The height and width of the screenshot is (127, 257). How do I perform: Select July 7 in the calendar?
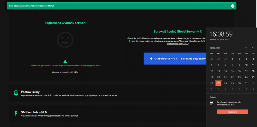click(225, 65)
